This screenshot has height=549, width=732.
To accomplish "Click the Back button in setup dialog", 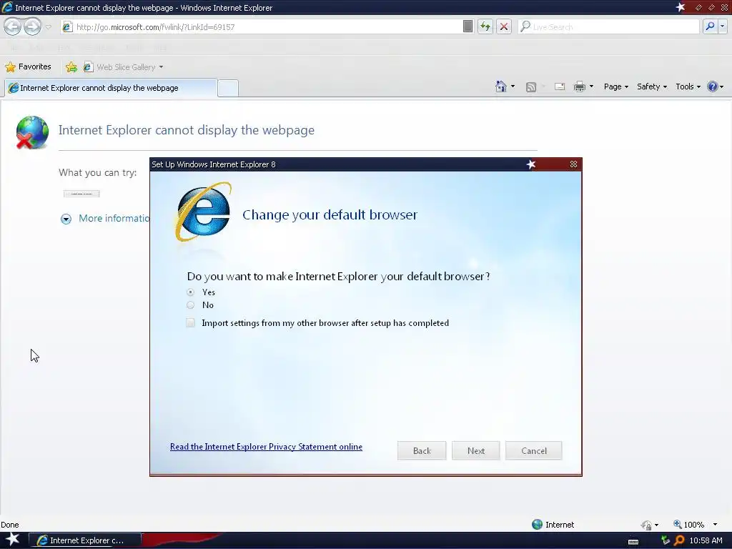I will [x=422, y=450].
